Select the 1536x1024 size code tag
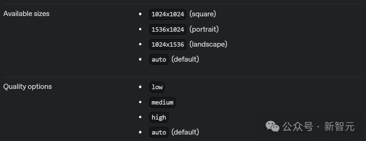 point(168,29)
